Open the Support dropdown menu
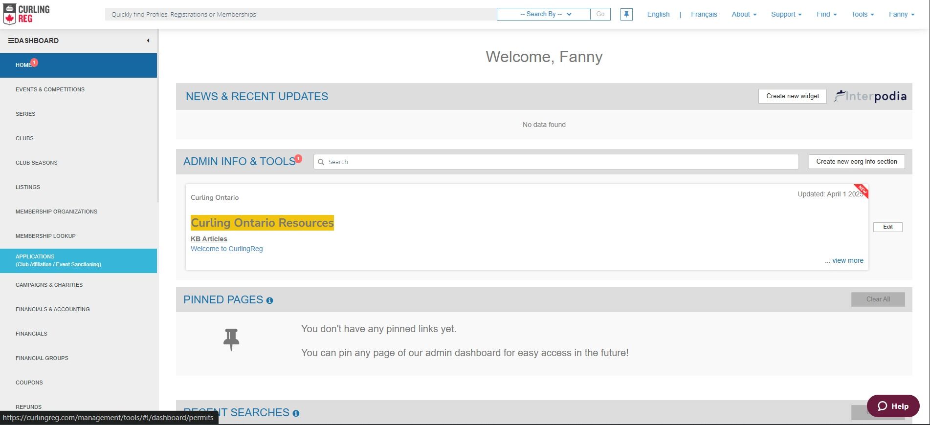This screenshot has width=930, height=425. click(786, 14)
